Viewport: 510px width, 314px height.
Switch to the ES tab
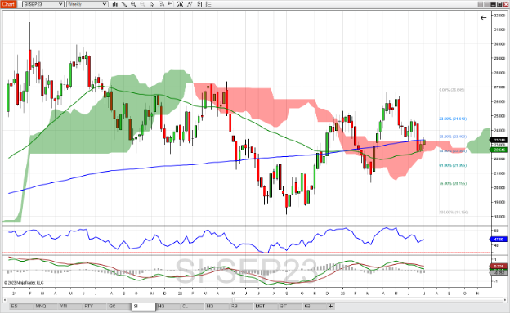tap(21, 306)
